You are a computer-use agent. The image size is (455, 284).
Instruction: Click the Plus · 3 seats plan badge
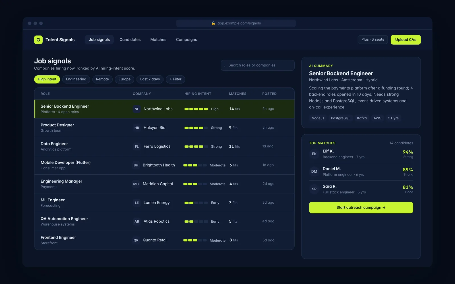(x=373, y=39)
